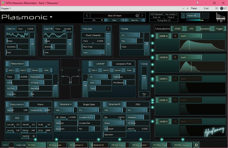Click the UI button in host toolbar
The image size is (228, 148).
217,8
